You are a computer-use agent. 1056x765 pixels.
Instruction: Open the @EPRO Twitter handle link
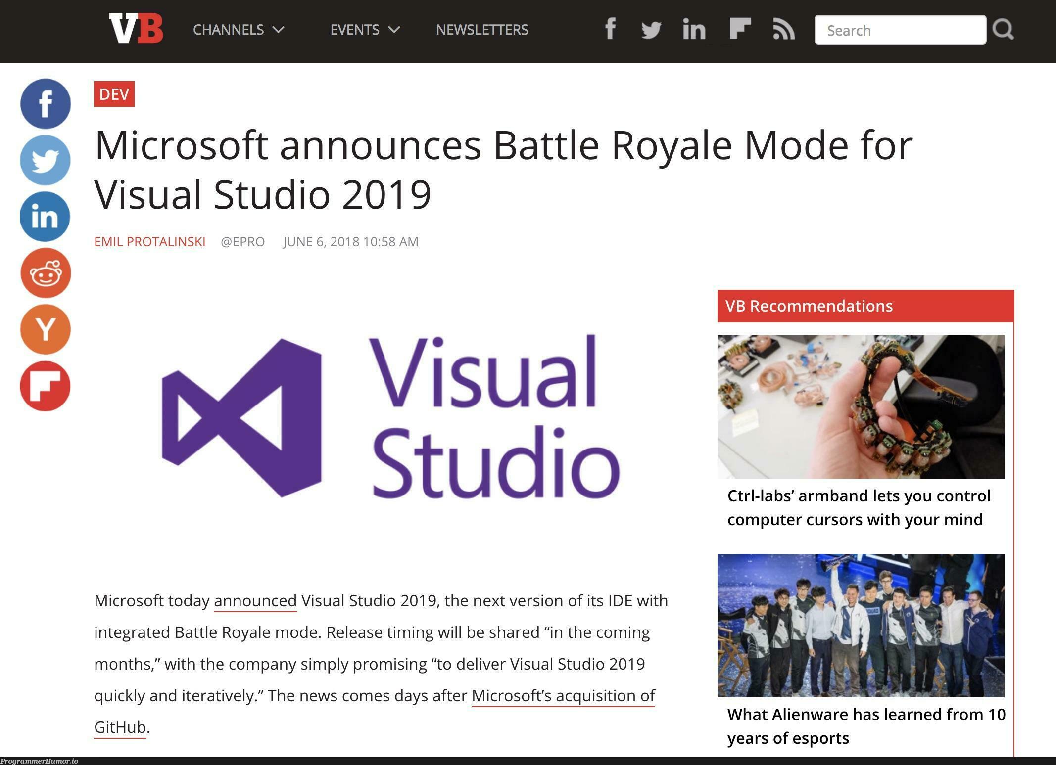click(242, 242)
